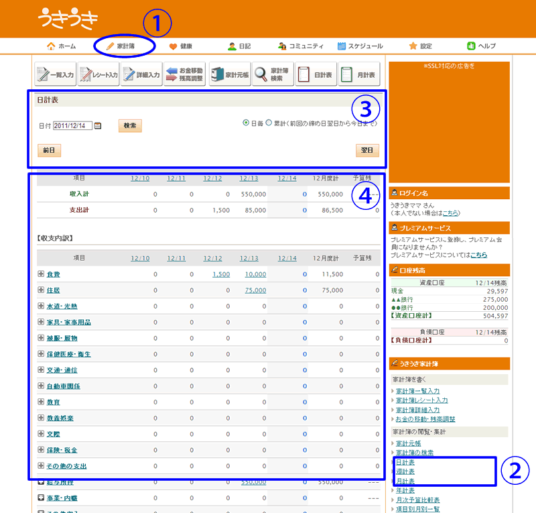Click 12/13 header in the 収支内訳 table
The width and height of the screenshot is (536, 513).
pyautogui.click(x=249, y=258)
